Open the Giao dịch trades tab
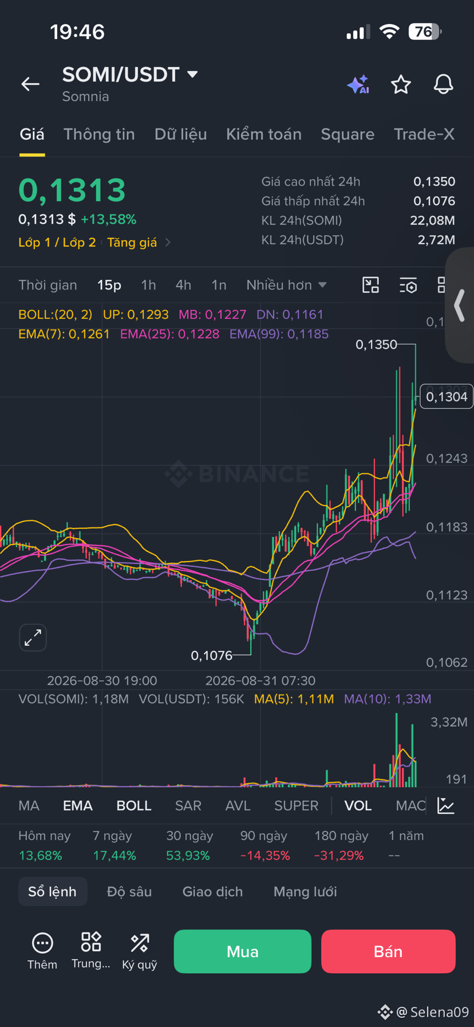Viewport: 474px width, 1027px height. [x=212, y=892]
